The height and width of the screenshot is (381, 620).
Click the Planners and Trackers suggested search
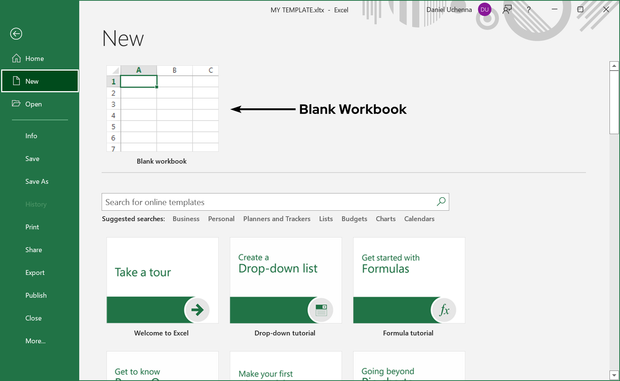277,219
